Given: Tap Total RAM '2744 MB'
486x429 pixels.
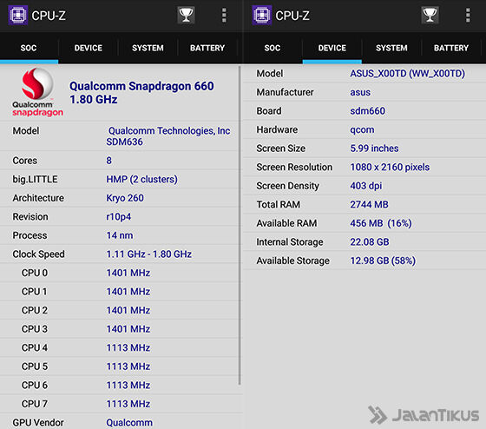Looking at the screenshot, I should pos(369,204).
